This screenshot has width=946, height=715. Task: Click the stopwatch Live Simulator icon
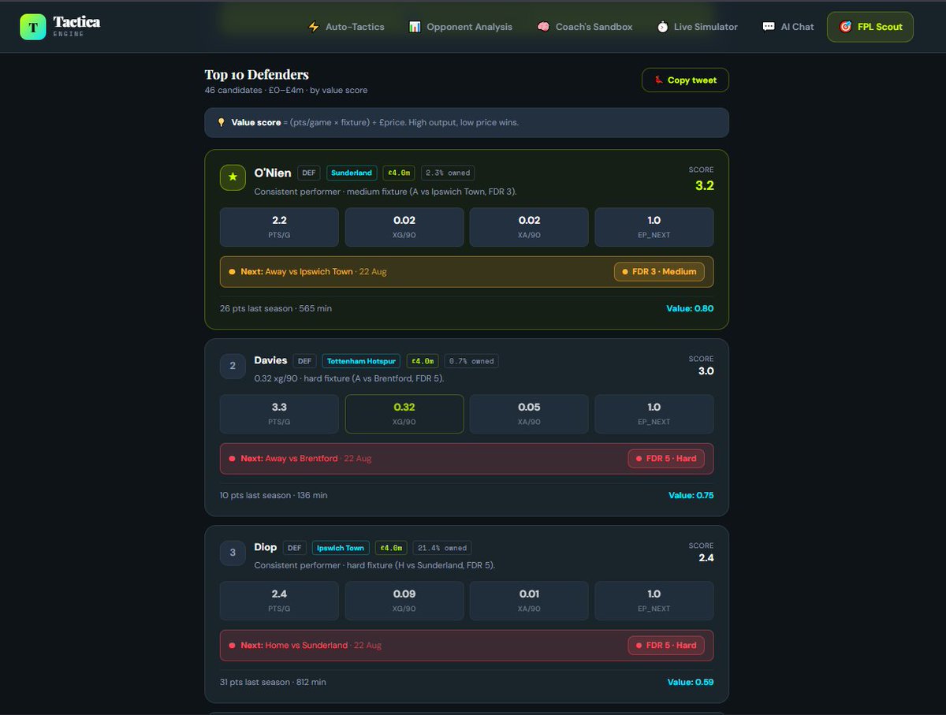[x=662, y=27]
